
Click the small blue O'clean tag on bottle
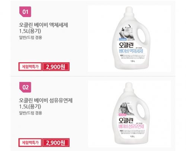click(123, 39)
